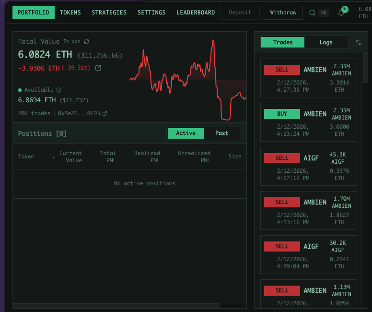Click the Positions [0] heading
372x312 pixels.
[42, 133]
